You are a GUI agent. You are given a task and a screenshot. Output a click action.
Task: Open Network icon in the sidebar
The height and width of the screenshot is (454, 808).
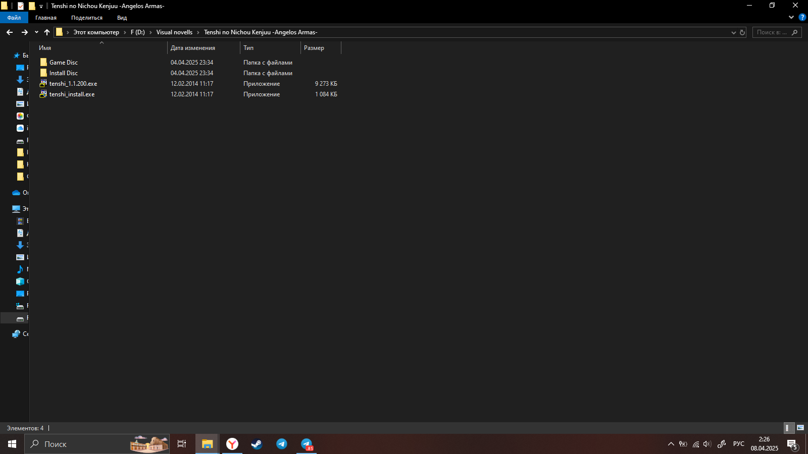(16, 334)
